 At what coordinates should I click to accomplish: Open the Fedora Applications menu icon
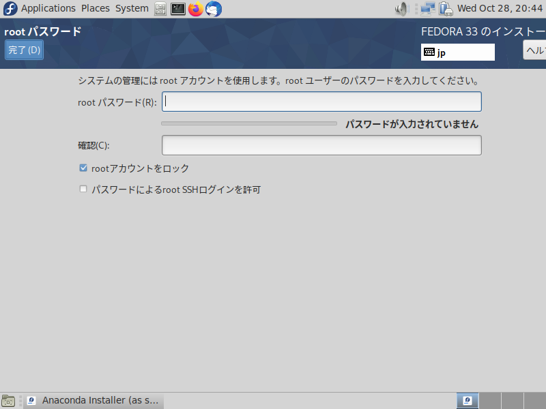(10, 9)
